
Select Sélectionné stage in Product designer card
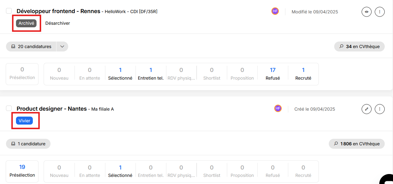click(120, 171)
